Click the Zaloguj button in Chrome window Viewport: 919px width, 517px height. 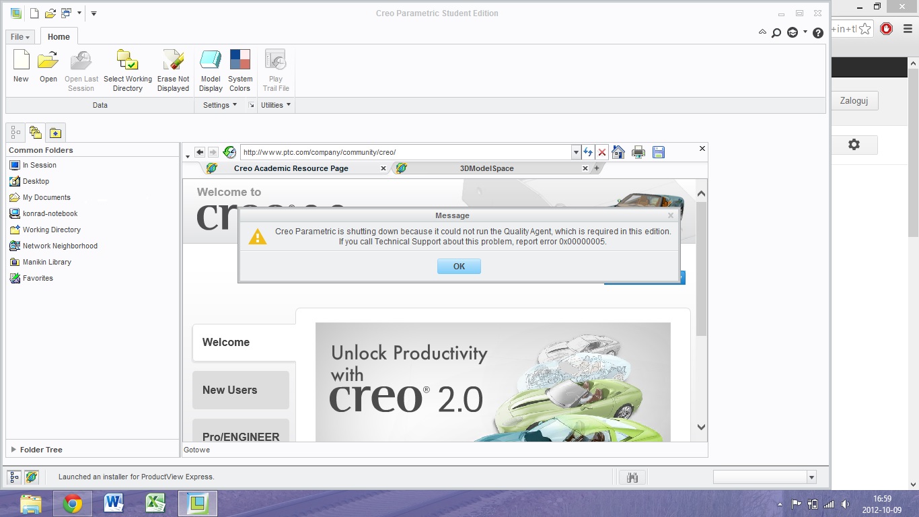(854, 101)
